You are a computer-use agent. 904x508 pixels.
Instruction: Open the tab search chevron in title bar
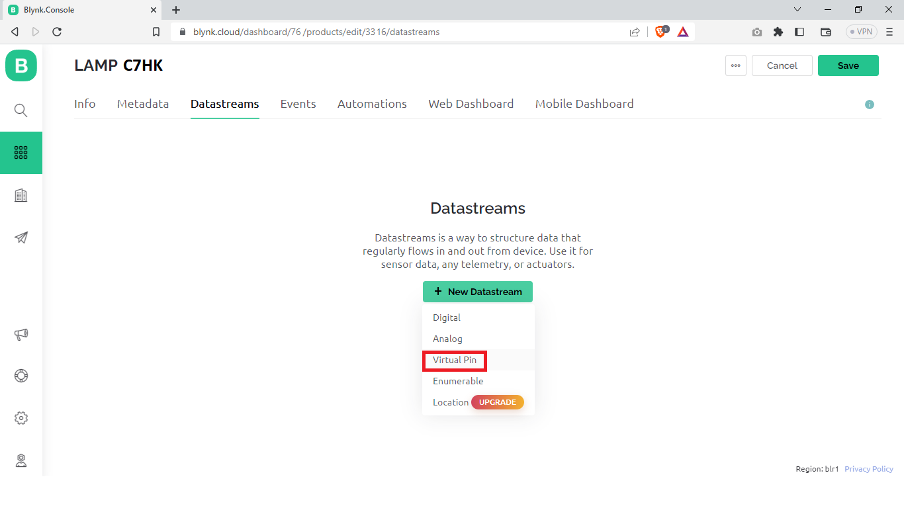pyautogui.click(x=797, y=10)
